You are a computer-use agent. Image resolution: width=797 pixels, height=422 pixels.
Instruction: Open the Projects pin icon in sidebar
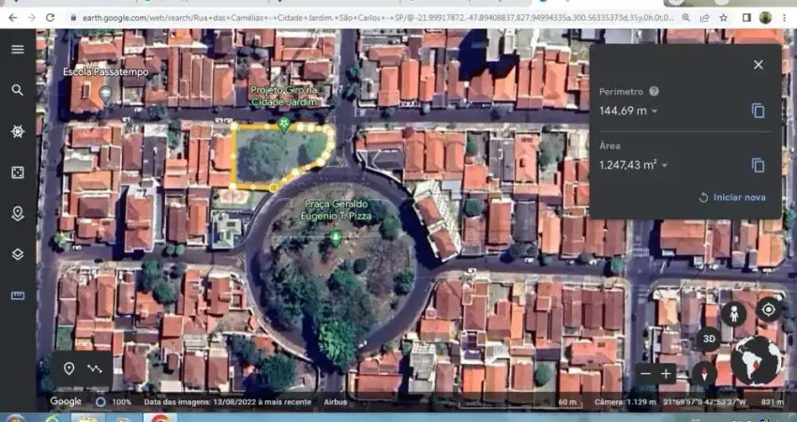pos(18,214)
